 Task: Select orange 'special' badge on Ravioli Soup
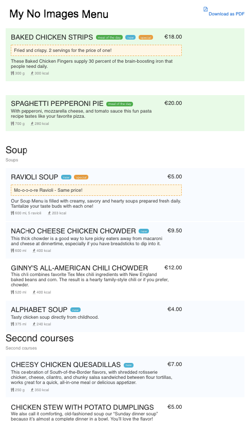click(x=81, y=177)
